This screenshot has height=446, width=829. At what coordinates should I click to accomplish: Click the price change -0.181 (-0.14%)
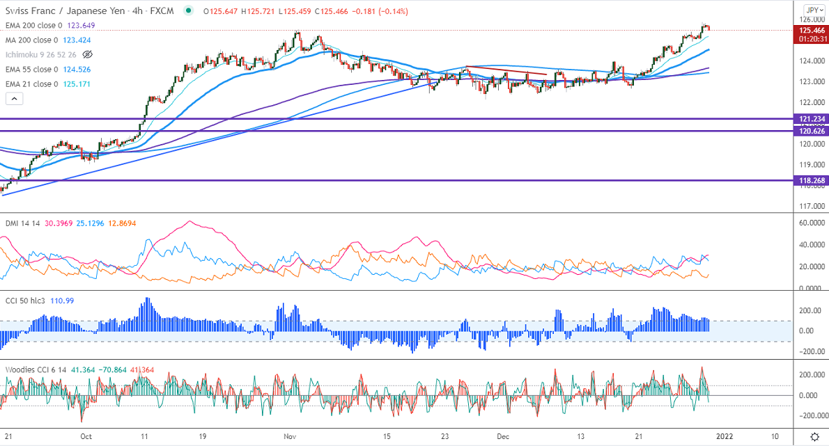380,11
